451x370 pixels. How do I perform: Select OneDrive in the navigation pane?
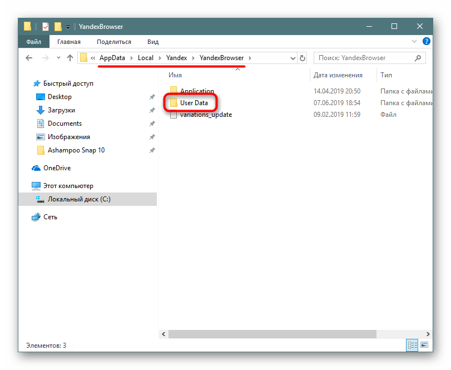coord(57,168)
